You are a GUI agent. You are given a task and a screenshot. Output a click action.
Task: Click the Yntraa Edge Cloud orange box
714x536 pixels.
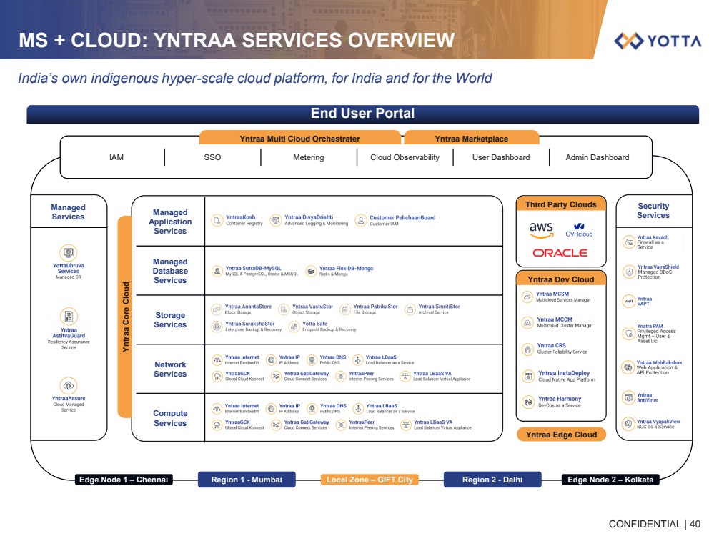tap(561, 435)
